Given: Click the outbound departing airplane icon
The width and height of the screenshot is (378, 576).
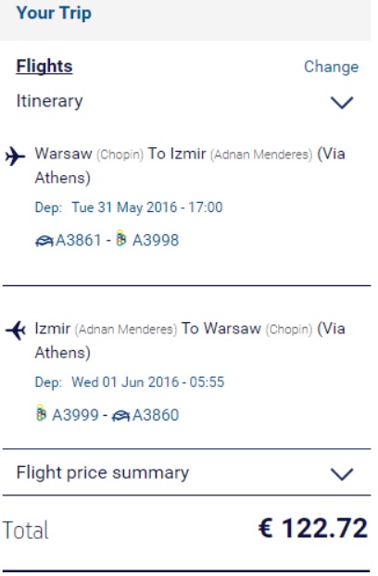Looking at the screenshot, I should pyautogui.click(x=15, y=157).
